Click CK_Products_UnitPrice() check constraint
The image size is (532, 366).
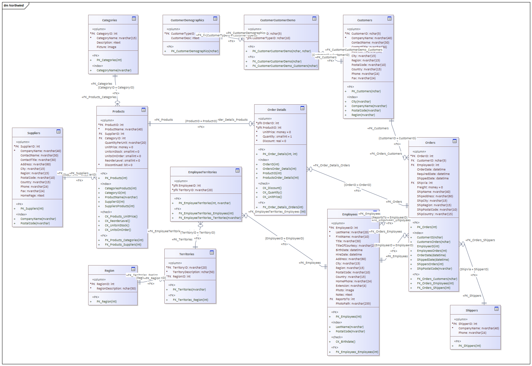coord(121,216)
